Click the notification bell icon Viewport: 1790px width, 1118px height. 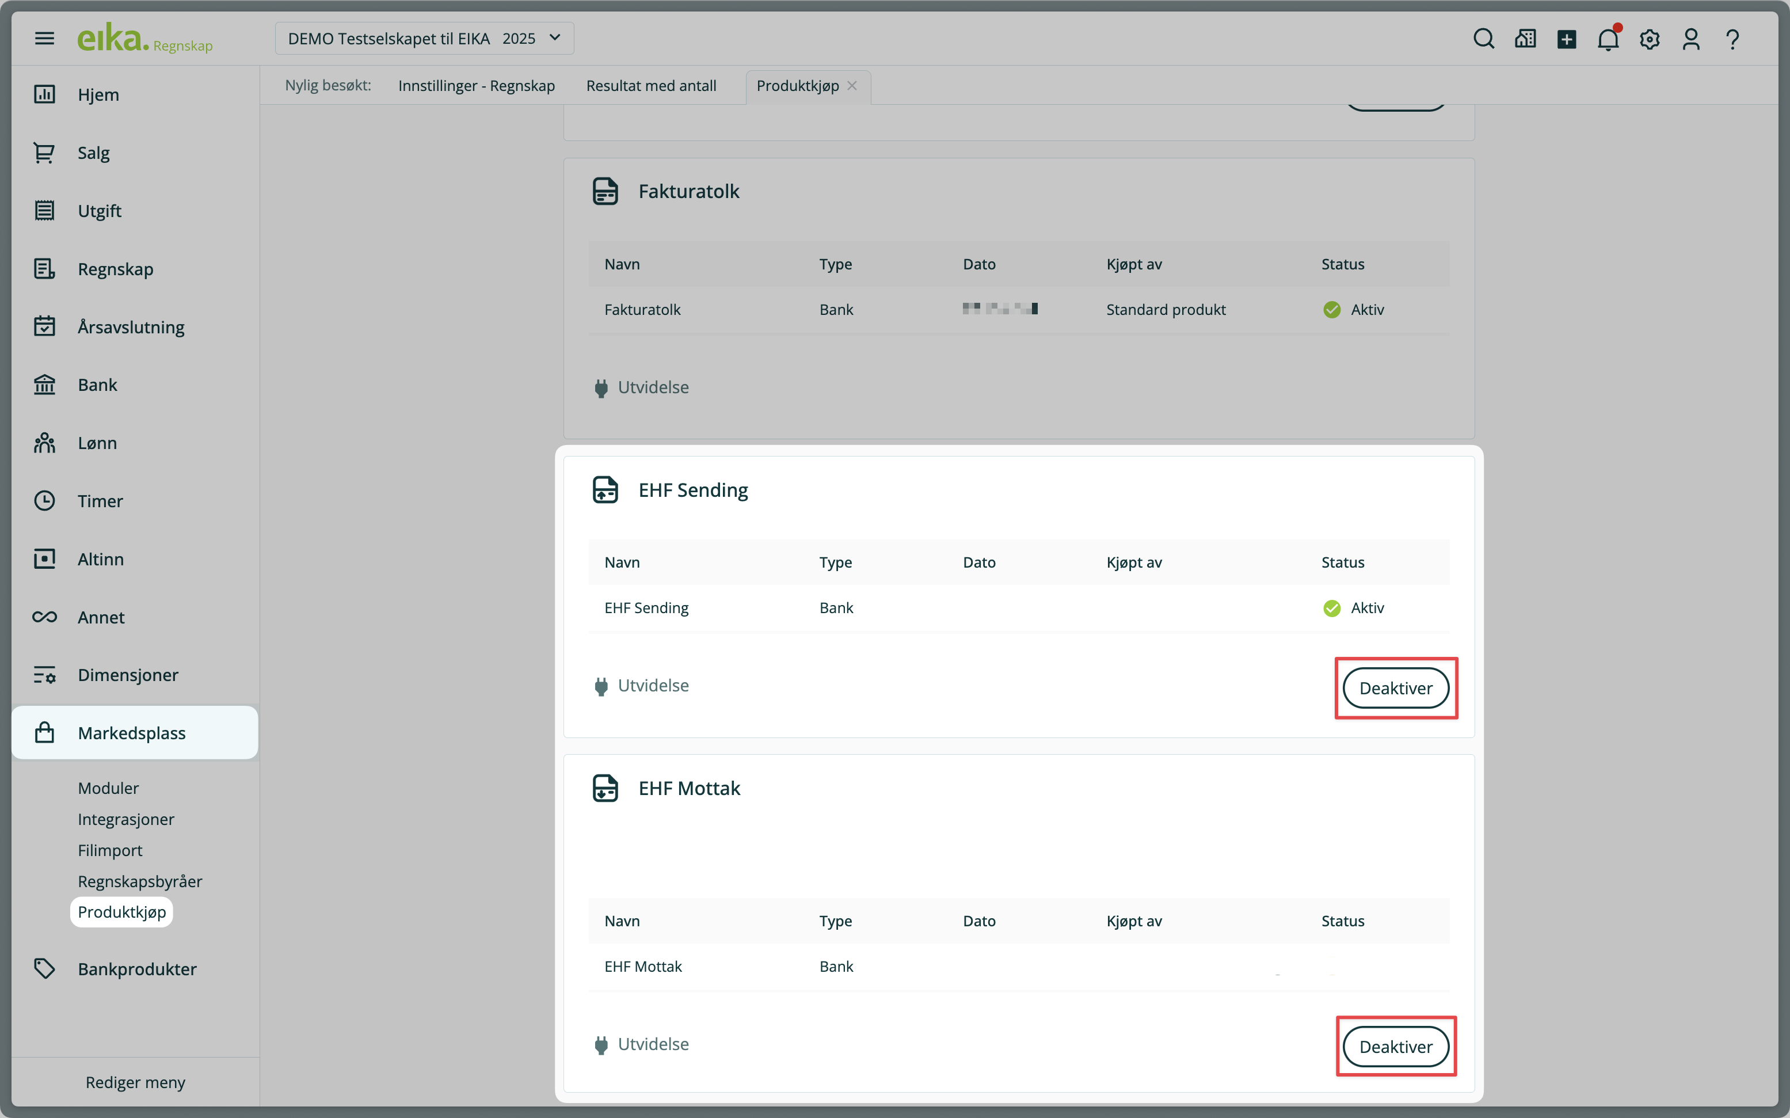(1608, 39)
